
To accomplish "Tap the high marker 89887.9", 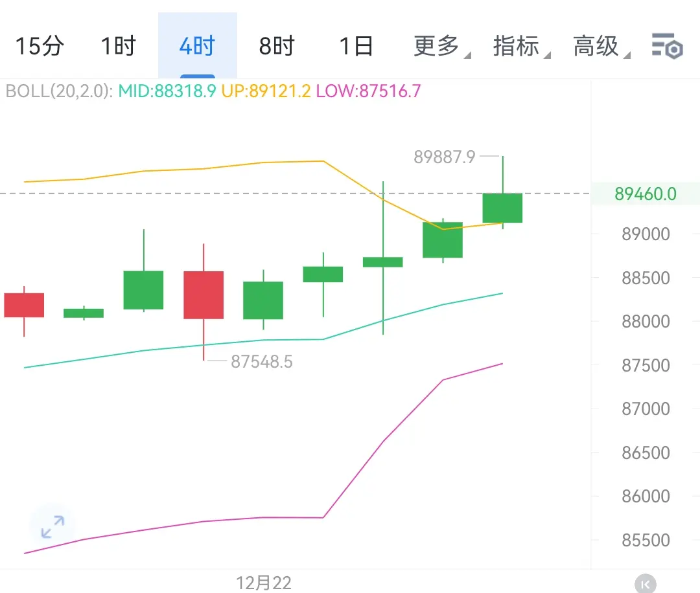I will 444,157.
